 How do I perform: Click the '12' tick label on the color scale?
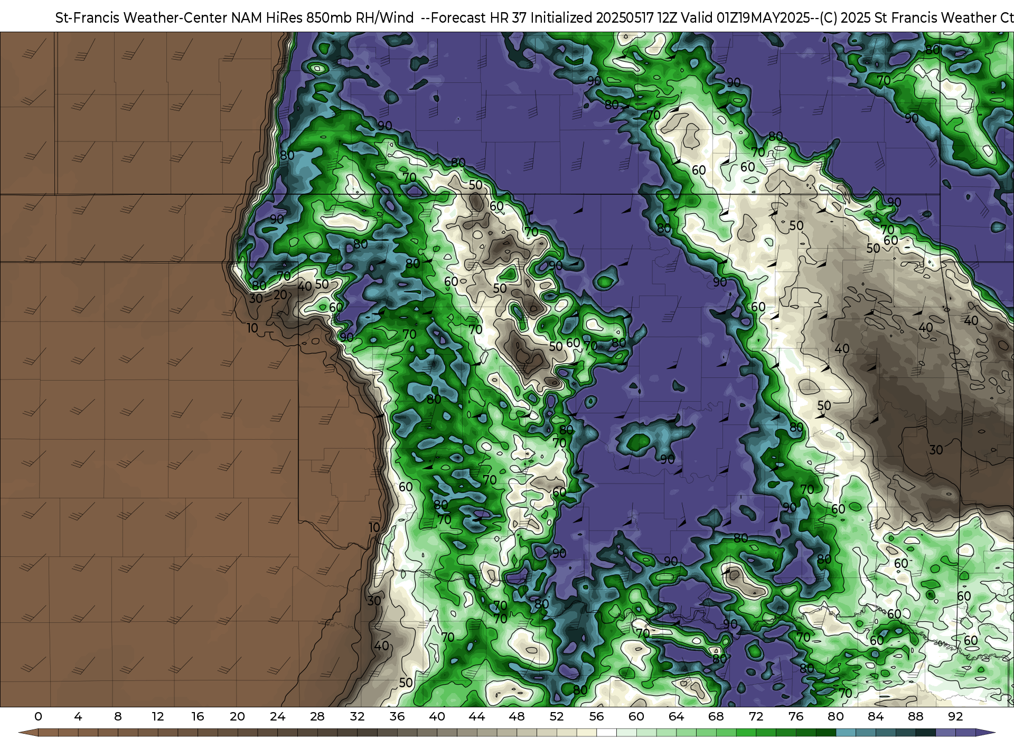click(x=158, y=716)
